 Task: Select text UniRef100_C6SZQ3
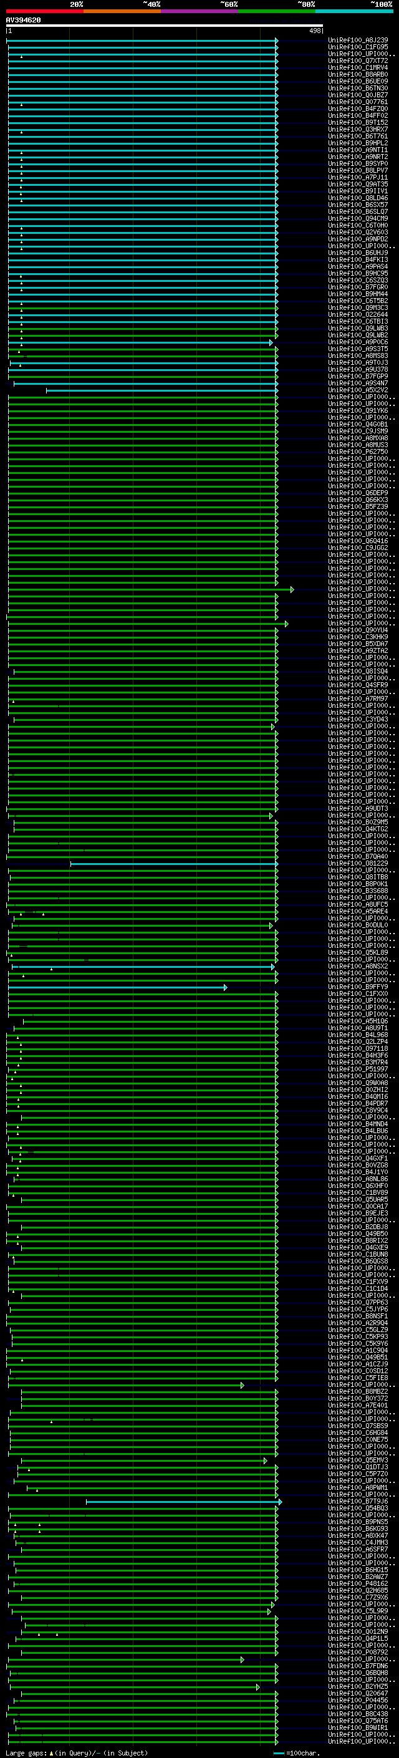coord(358,280)
